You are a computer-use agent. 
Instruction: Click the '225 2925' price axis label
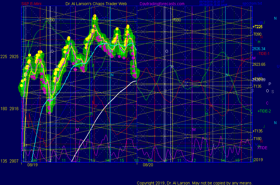tap(9, 57)
